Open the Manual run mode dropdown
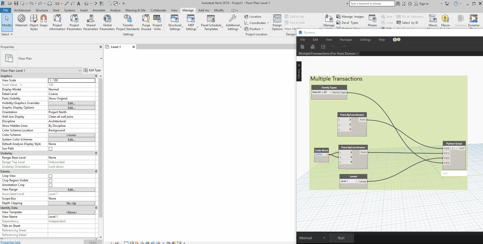The image size is (483, 244). click(x=312, y=238)
